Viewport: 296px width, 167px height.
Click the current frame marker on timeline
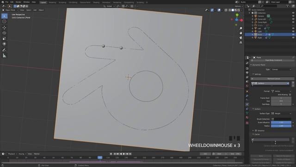point(100,158)
